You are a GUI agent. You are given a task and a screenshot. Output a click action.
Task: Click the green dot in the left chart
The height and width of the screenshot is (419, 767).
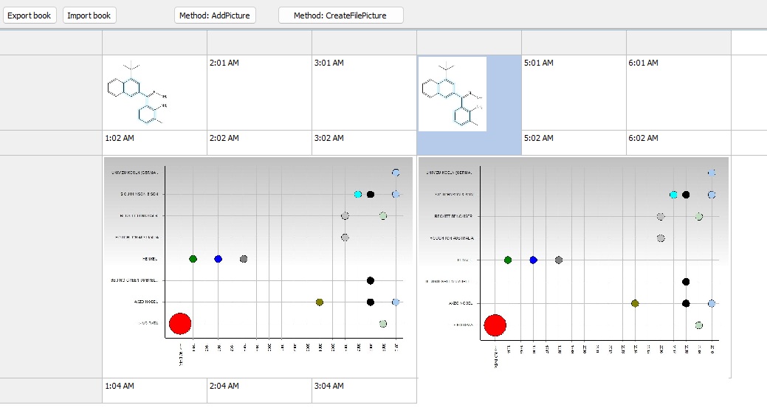(193, 259)
